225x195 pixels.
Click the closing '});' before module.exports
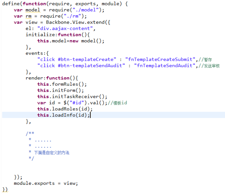pos(18,177)
